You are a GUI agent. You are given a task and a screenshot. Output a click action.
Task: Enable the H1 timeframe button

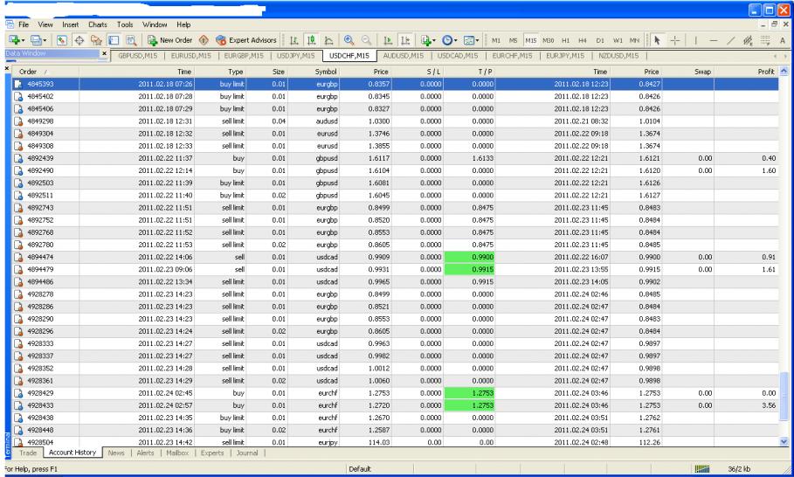[567, 40]
